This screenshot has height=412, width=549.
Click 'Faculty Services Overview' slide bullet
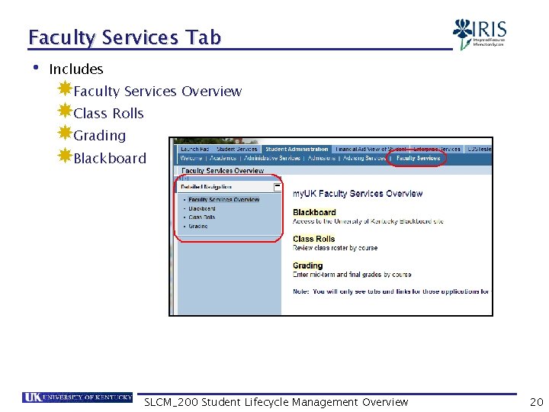(158, 91)
